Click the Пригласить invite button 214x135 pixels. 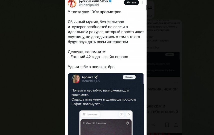[x=90, y=114]
